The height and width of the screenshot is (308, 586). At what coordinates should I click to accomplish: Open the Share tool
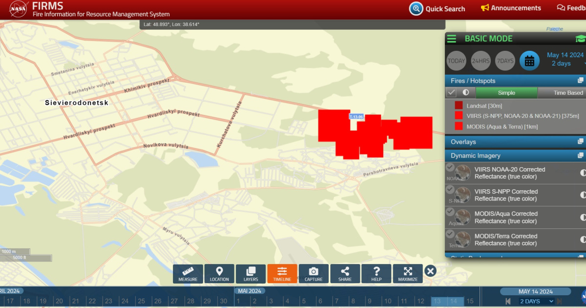345,274
